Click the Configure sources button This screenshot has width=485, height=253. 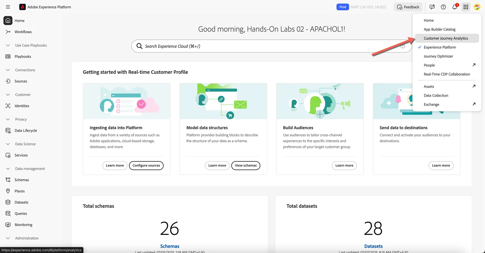pyautogui.click(x=146, y=165)
